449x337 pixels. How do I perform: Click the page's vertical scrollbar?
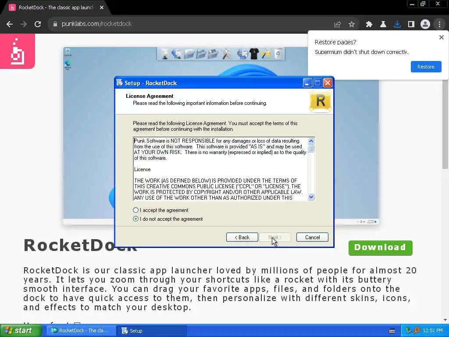click(x=445, y=125)
